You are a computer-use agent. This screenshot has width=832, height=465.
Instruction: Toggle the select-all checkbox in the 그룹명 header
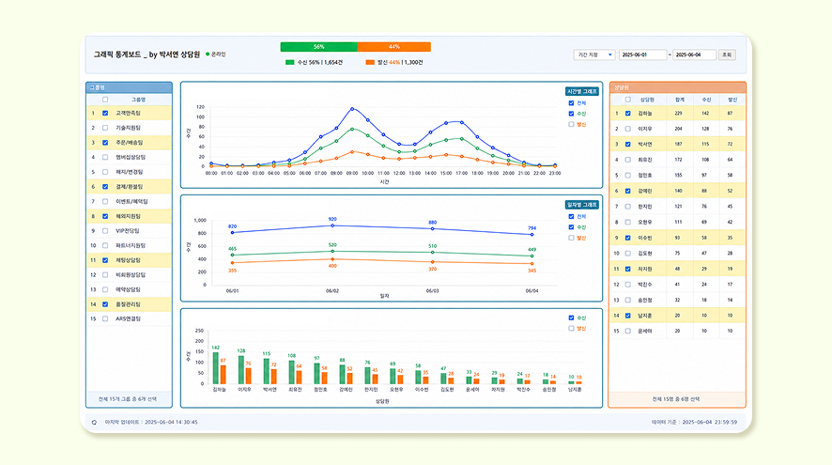[x=105, y=100]
